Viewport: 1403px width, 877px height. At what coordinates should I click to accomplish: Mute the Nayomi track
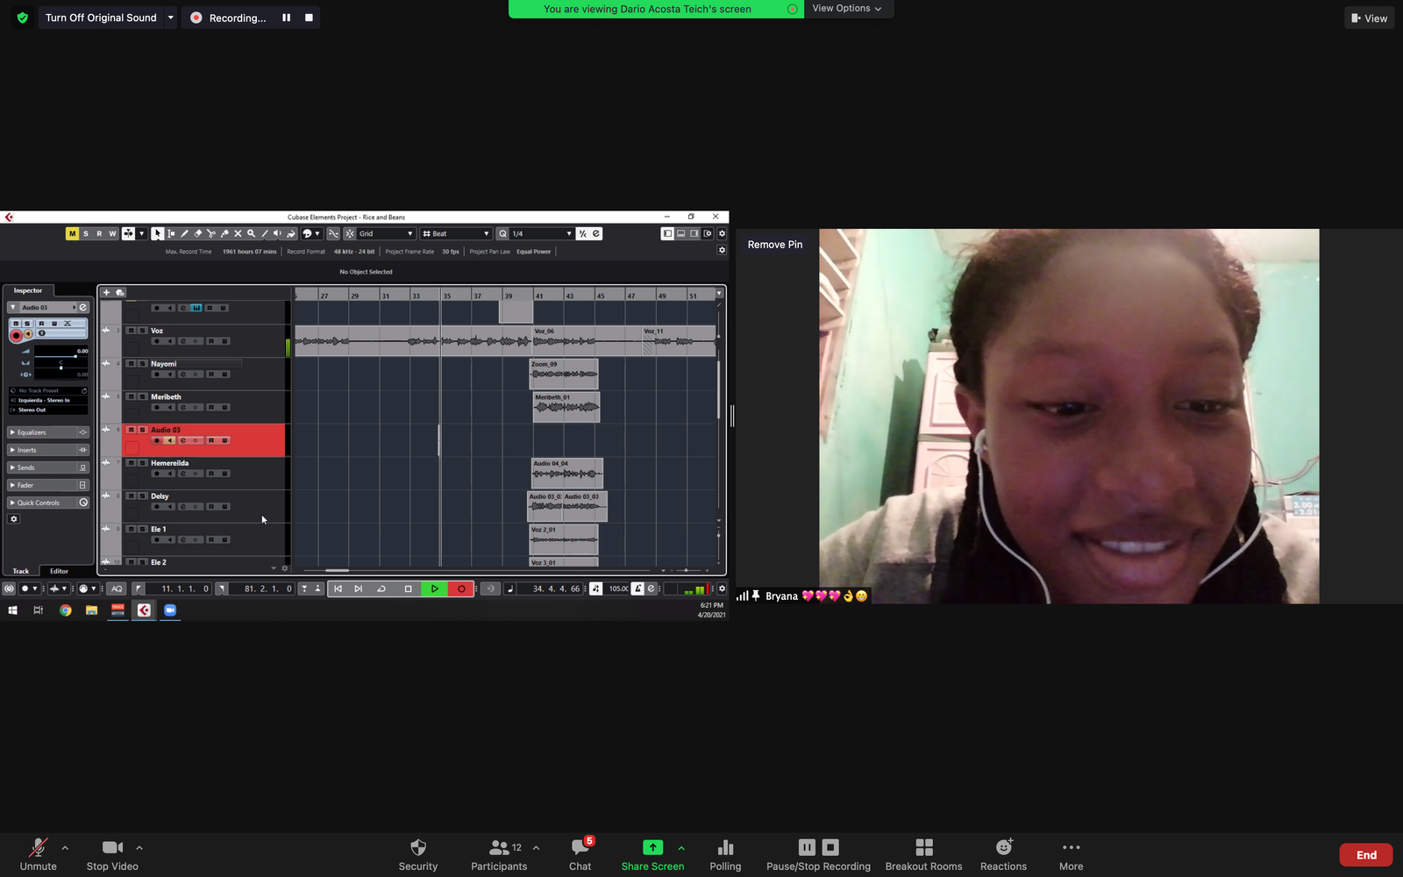(x=131, y=363)
